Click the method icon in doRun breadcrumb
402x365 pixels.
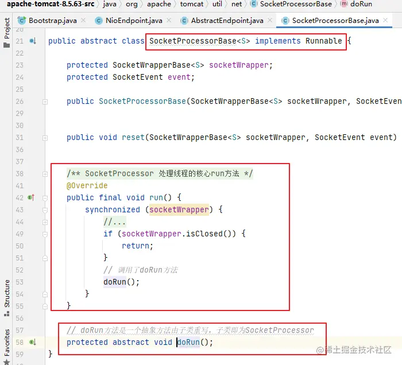click(x=343, y=4)
